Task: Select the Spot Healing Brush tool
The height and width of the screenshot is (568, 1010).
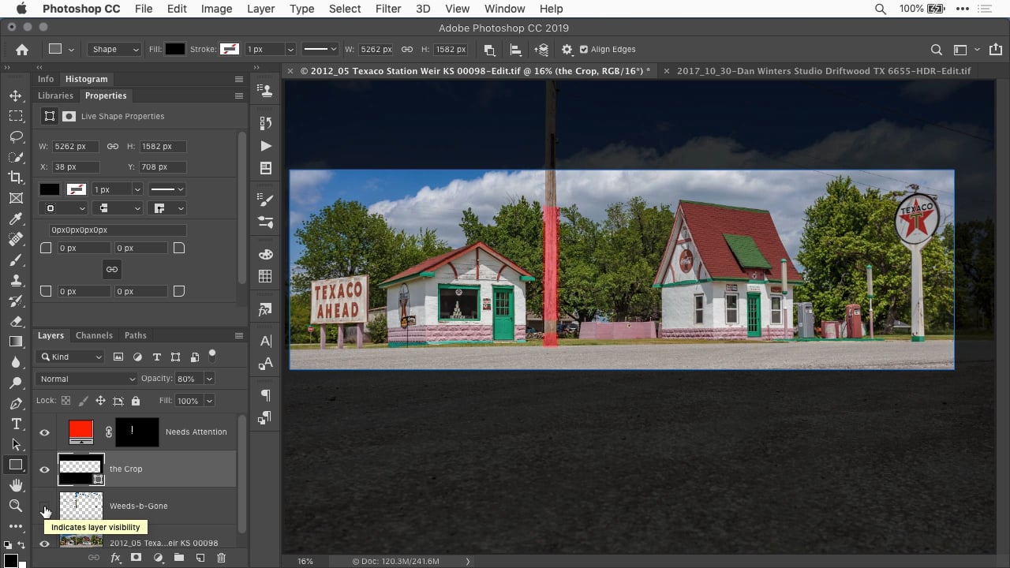Action: [15, 239]
